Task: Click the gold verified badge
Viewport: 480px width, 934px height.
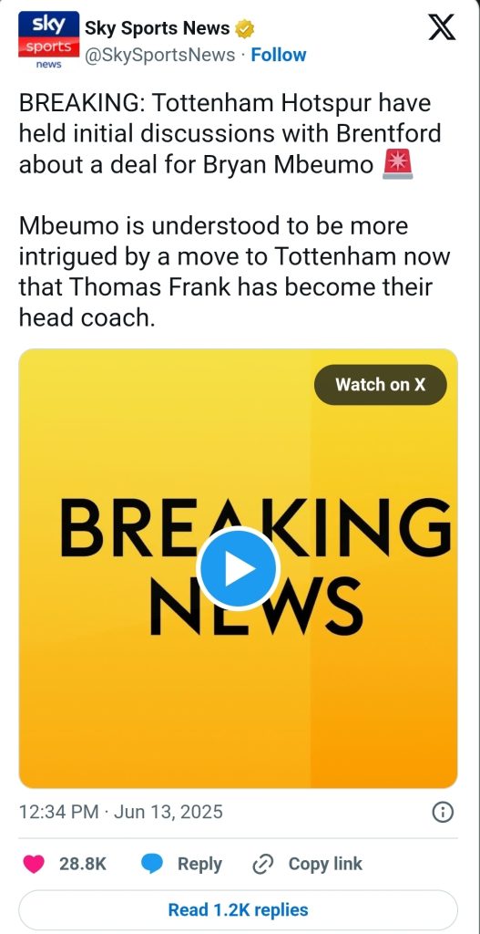Action: [x=244, y=27]
